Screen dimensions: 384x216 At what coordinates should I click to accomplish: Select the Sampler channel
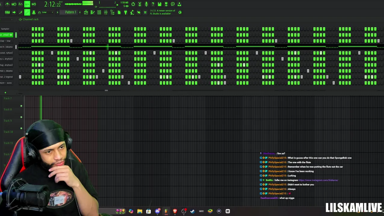tap(5, 29)
